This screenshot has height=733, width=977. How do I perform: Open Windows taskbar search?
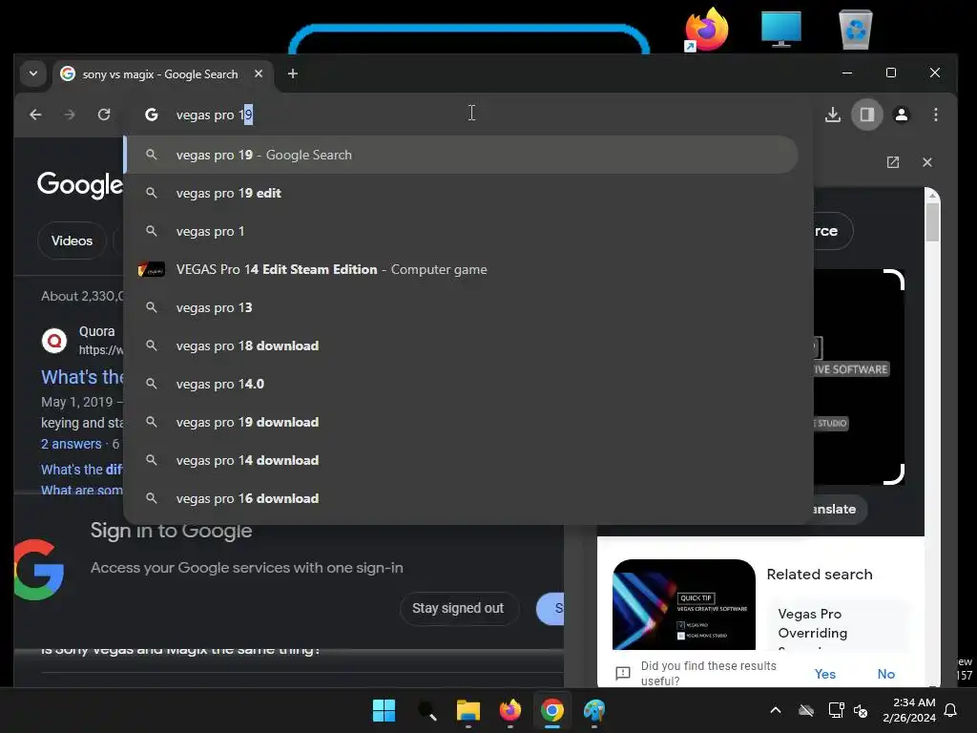[426, 710]
